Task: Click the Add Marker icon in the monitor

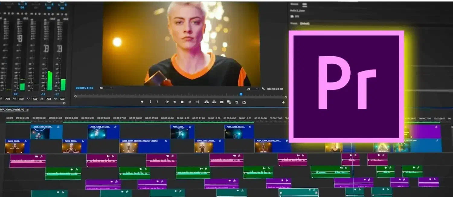Action: 142,102
